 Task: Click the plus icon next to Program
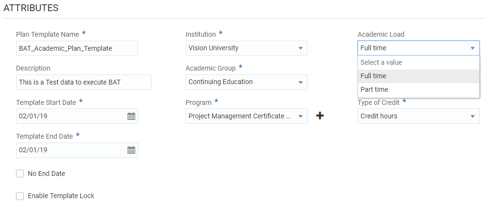tap(320, 116)
